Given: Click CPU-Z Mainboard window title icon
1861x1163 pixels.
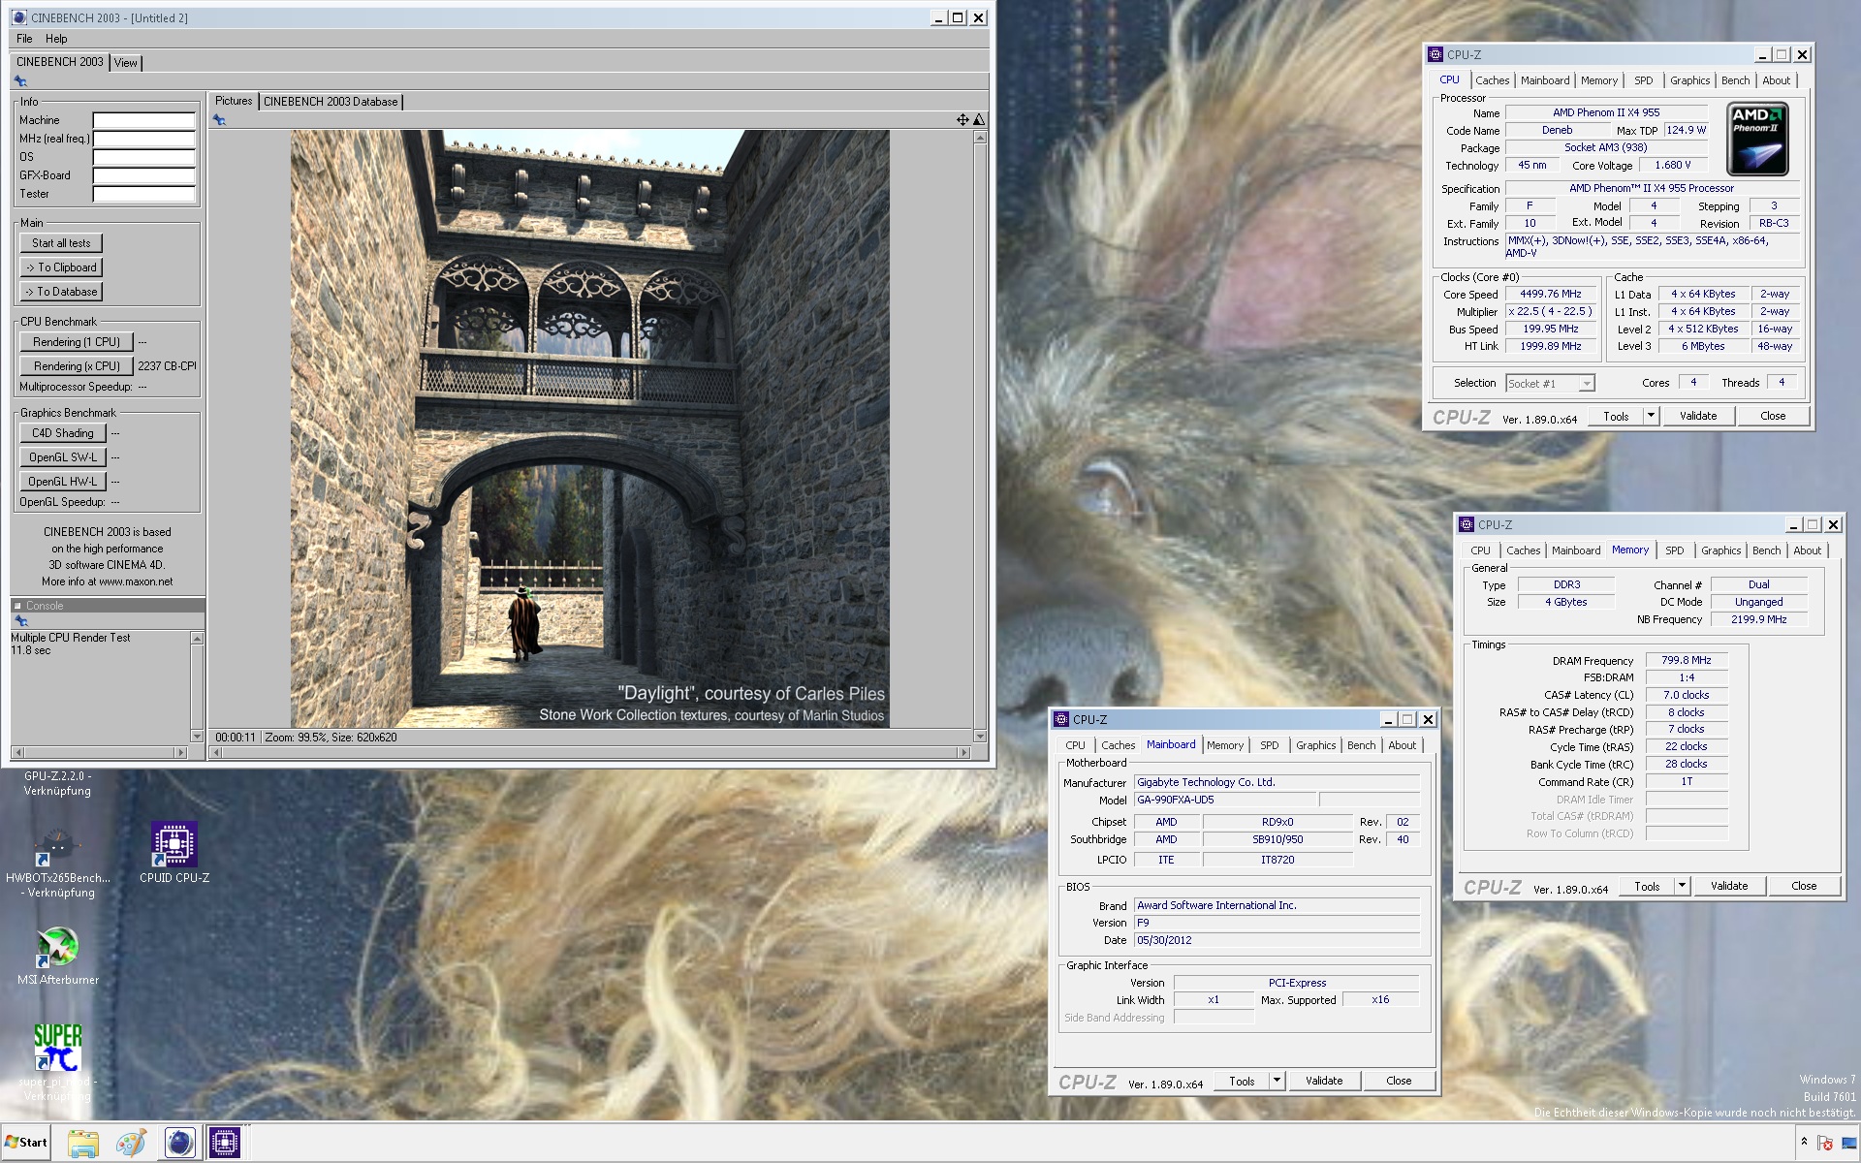Looking at the screenshot, I should 1061,719.
